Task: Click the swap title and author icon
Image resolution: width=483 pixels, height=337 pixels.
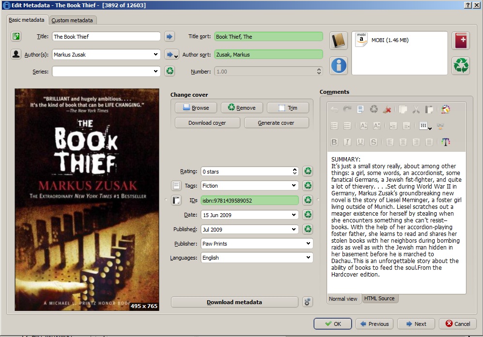Action: pyautogui.click(x=16, y=36)
